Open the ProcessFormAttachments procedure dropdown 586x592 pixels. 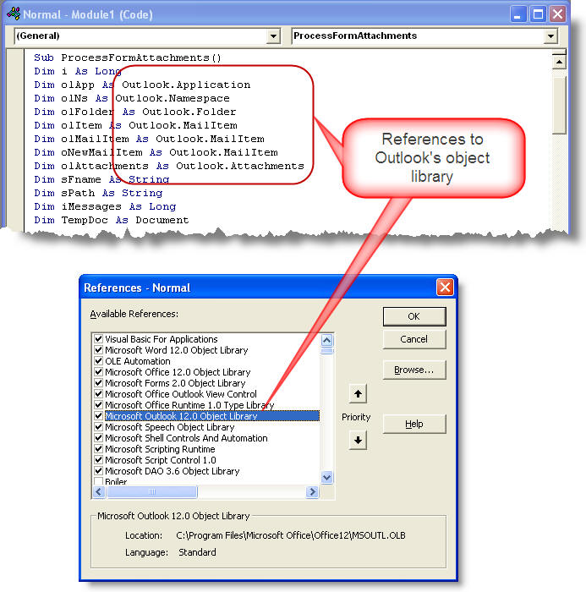point(550,36)
